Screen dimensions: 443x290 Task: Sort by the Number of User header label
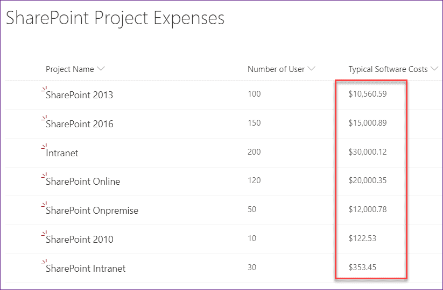pyautogui.click(x=276, y=69)
